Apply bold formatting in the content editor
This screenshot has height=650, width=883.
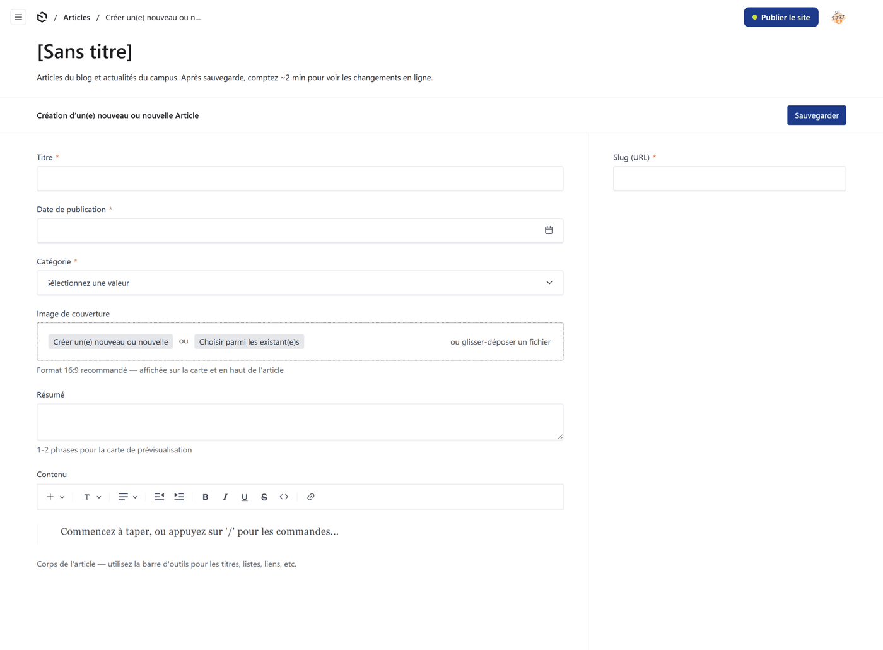click(x=205, y=497)
